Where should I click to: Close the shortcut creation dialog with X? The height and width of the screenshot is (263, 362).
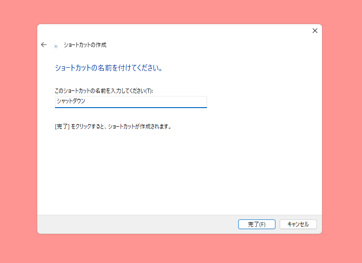(x=315, y=31)
